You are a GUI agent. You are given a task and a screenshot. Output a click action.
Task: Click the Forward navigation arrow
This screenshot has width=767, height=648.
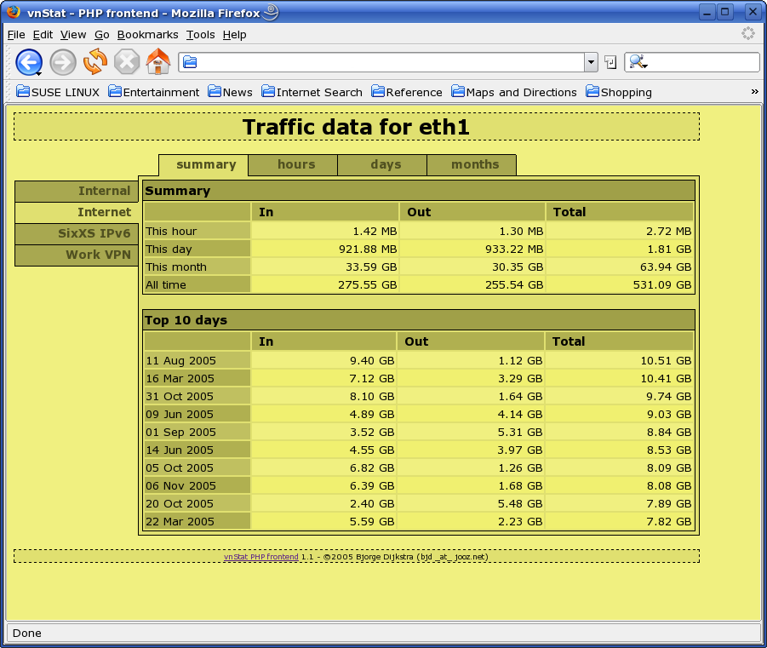63,62
